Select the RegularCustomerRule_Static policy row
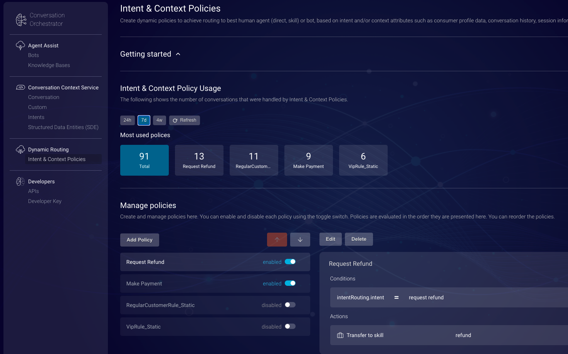 click(215, 305)
